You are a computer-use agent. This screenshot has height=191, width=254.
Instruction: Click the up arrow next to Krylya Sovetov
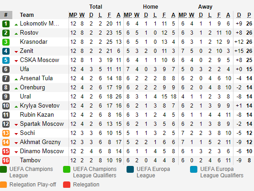16,107
